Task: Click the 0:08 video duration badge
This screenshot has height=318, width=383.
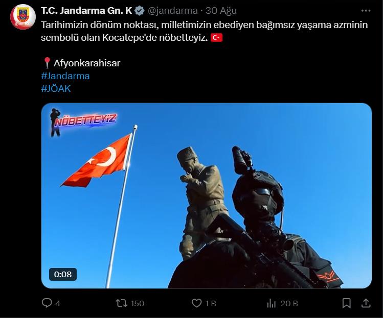Action: coord(63,274)
